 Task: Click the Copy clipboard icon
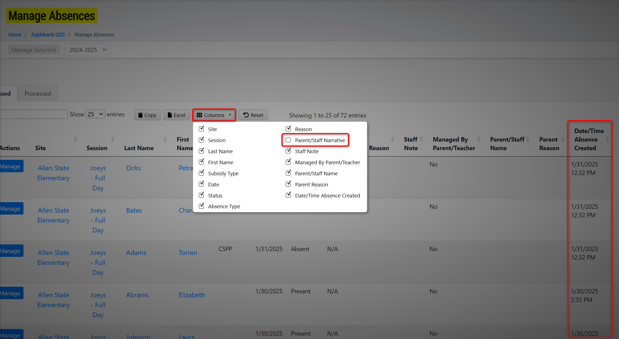pos(141,115)
